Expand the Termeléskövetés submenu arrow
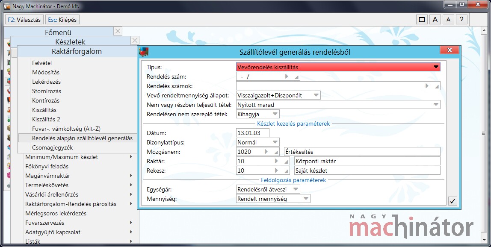491x247 pixels. point(131,185)
